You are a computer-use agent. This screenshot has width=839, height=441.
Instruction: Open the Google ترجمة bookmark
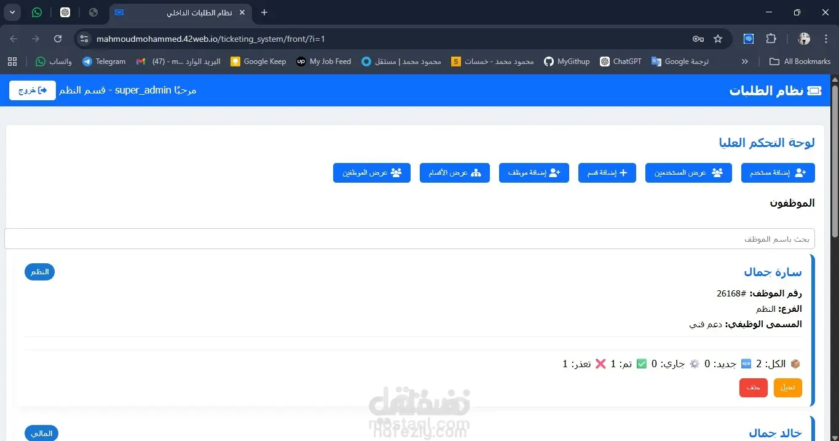tap(680, 62)
